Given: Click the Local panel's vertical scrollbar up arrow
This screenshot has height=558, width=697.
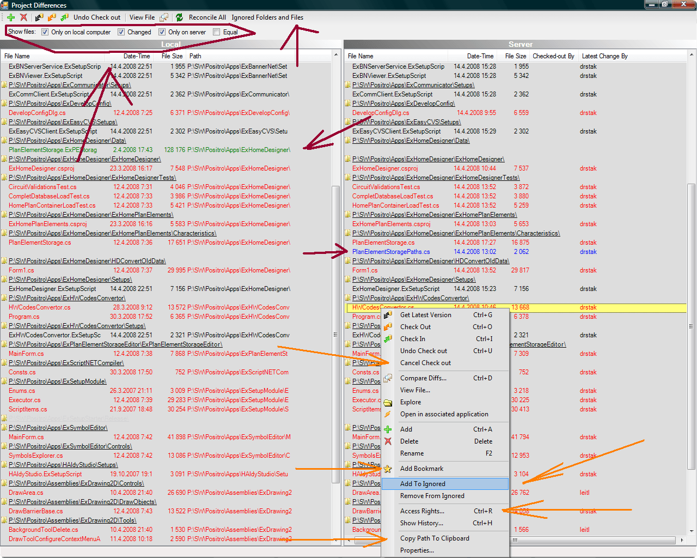Looking at the screenshot, I should [336, 56].
